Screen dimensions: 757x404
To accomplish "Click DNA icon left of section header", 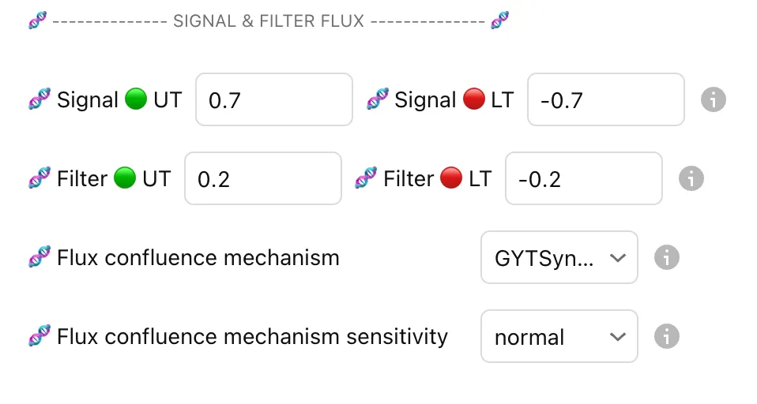I will 38,21.
